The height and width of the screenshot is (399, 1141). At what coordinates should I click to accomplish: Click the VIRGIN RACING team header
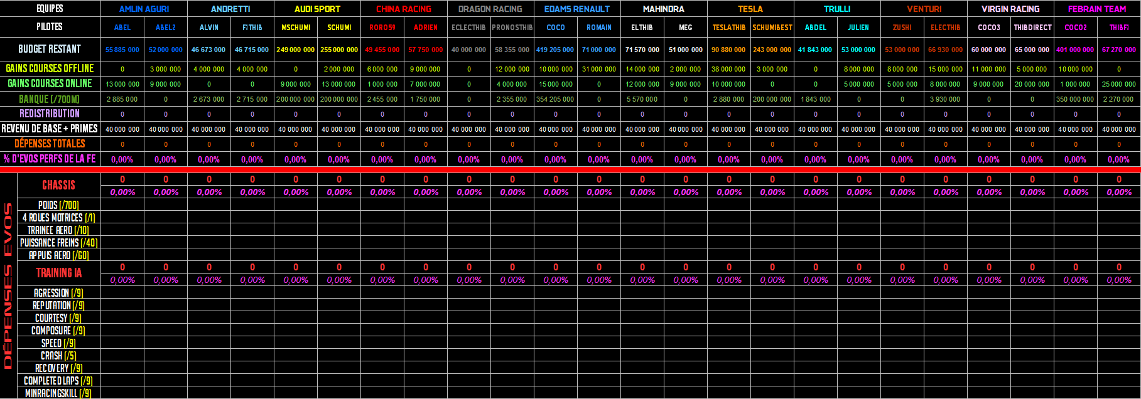pyautogui.click(x=1010, y=9)
